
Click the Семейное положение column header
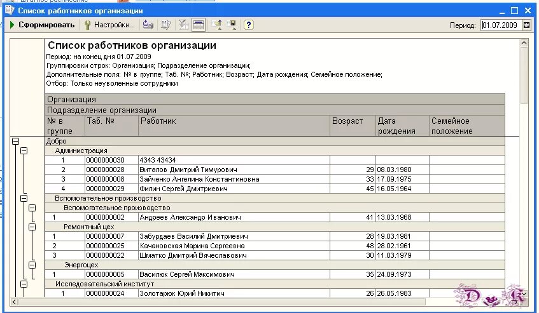click(x=467, y=126)
